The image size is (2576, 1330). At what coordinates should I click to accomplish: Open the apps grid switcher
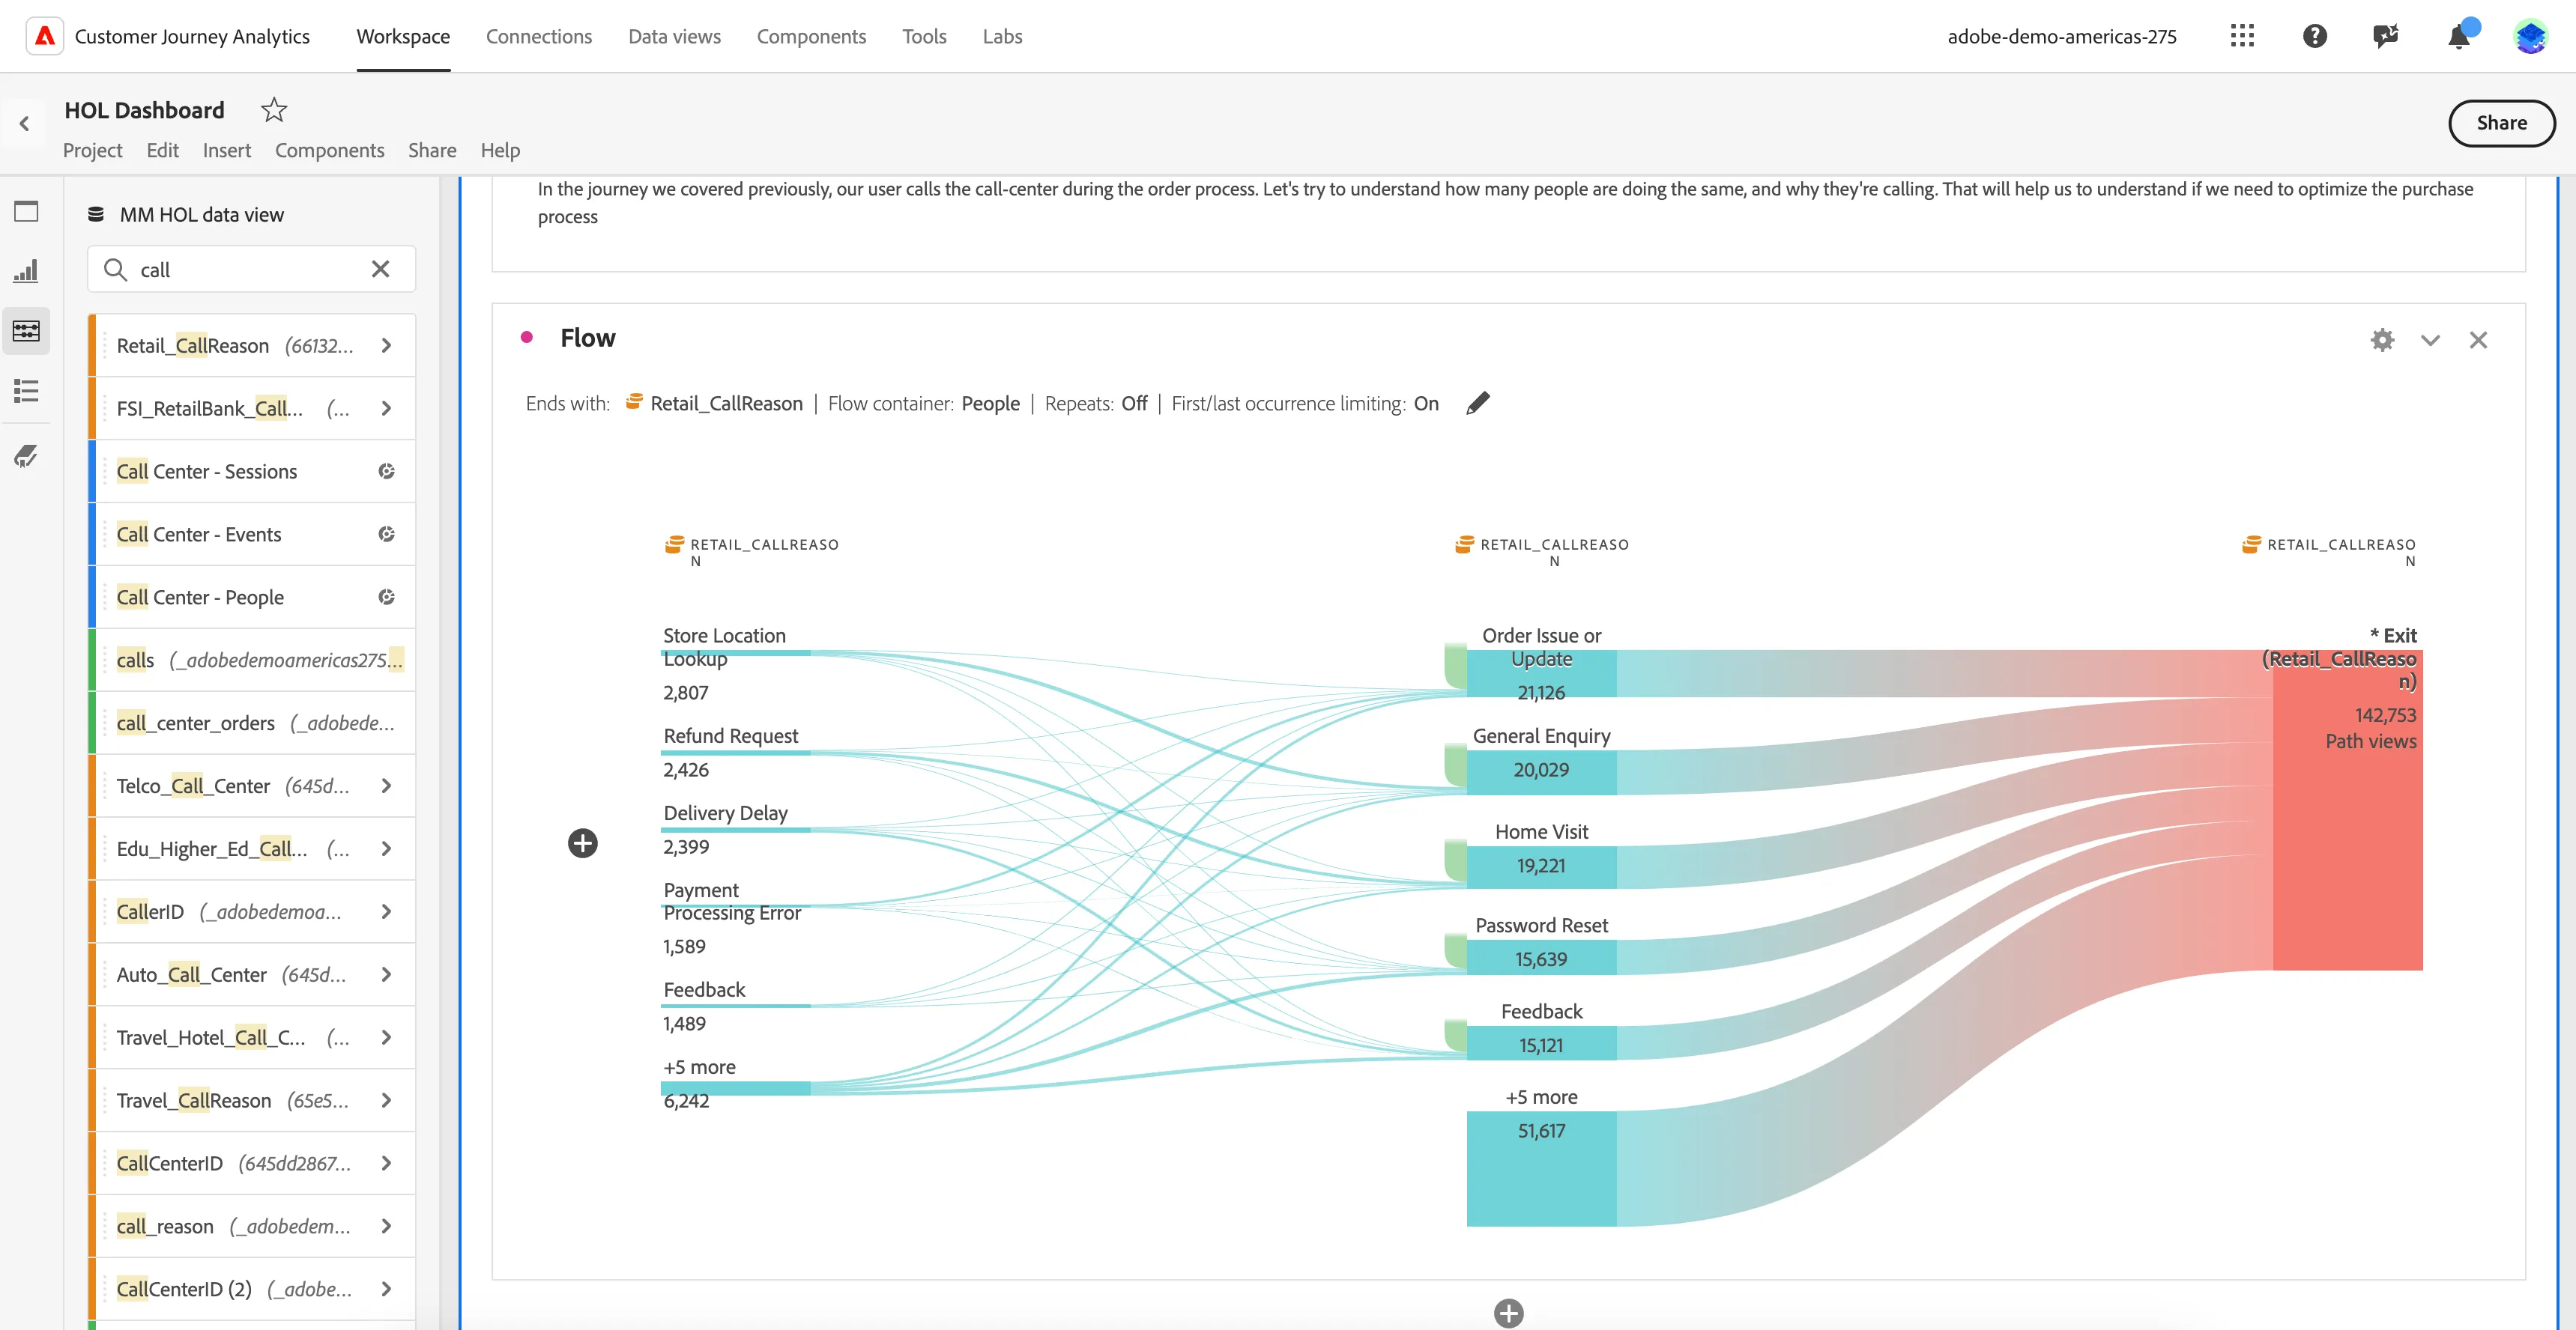pyautogui.click(x=2242, y=36)
